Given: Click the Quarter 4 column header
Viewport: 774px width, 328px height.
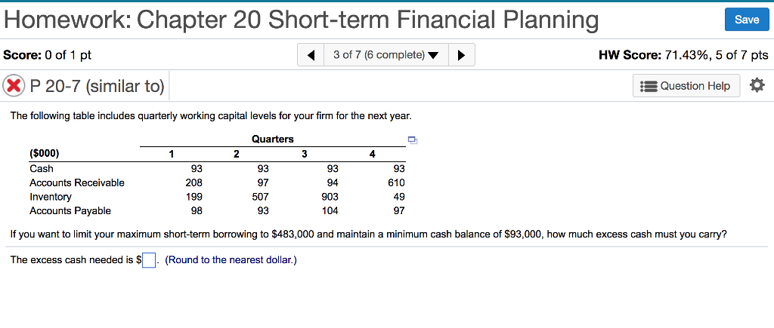Looking at the screenshot, I should (372, 154).
